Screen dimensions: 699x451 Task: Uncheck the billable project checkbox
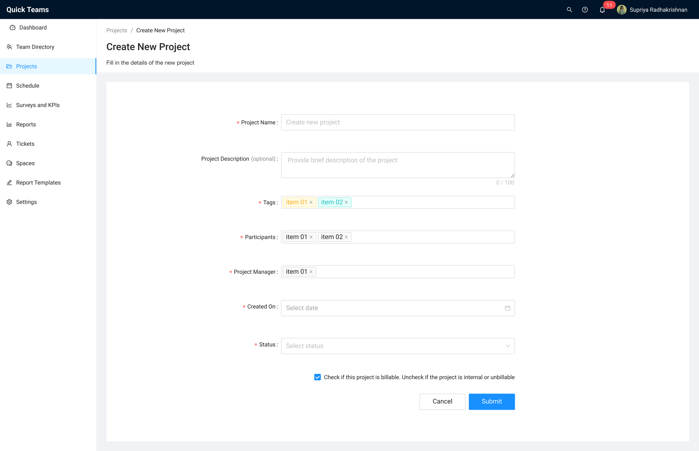tap(317, 377)
